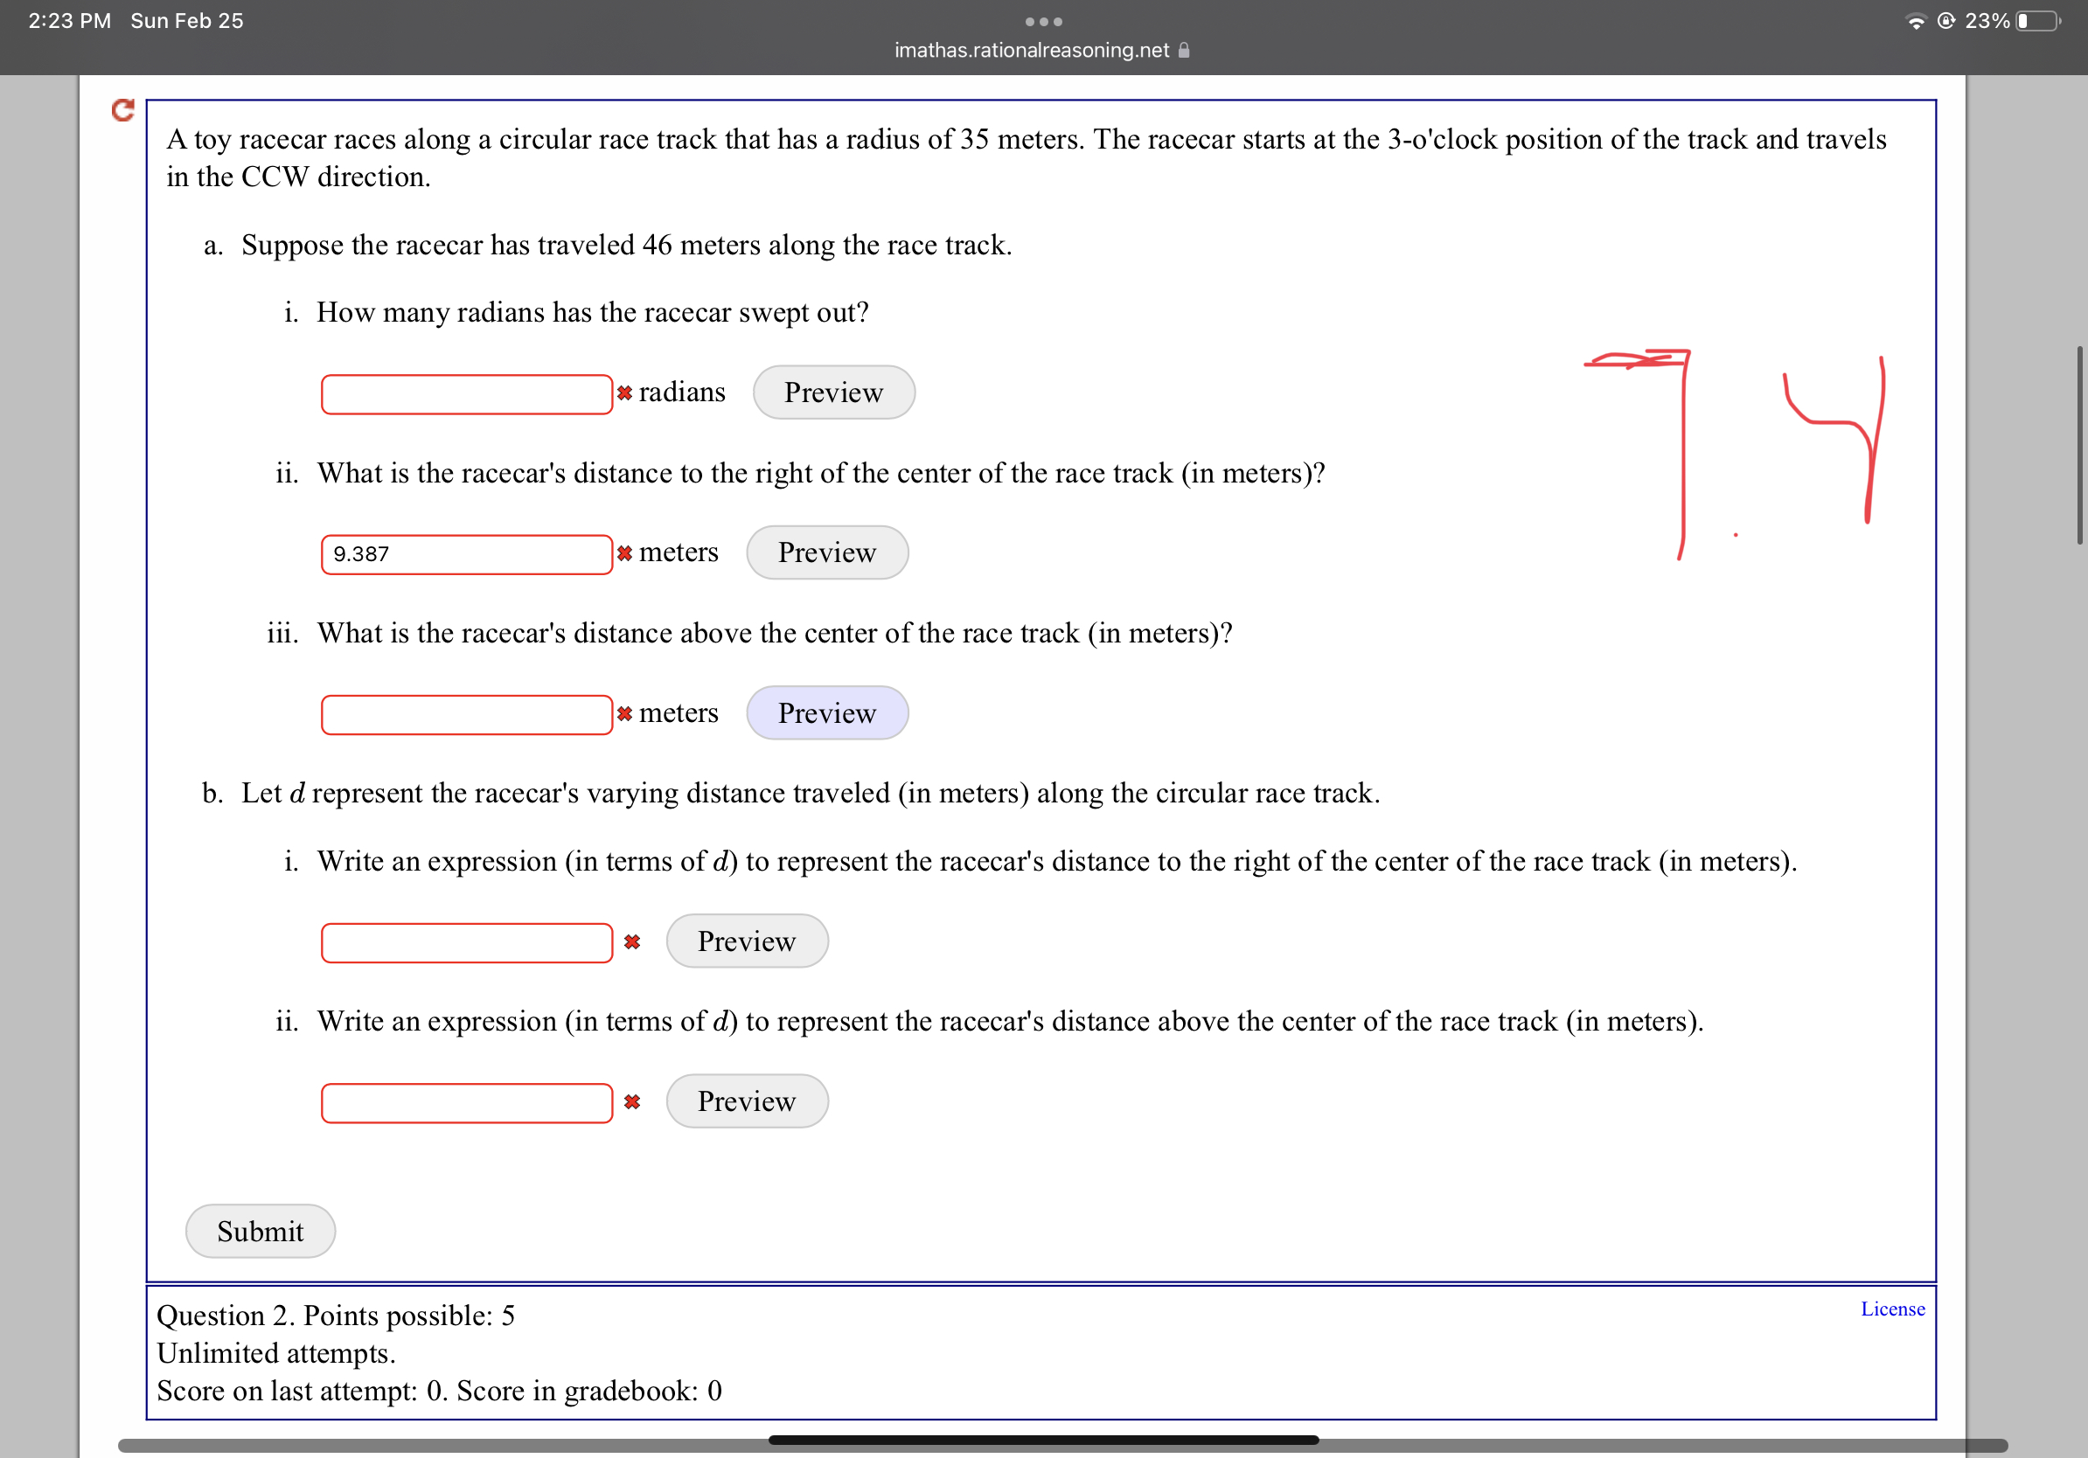2088x1458 pixels.
Task: Click the red error icon next to part b-ii field
Action: [632, 1101]
